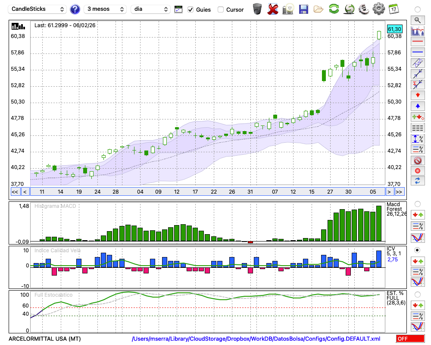The image size is (431, 345).
Task: Click the '<<' jump-back timeline button
Action: pyautogui.click(x=15, y=191)
